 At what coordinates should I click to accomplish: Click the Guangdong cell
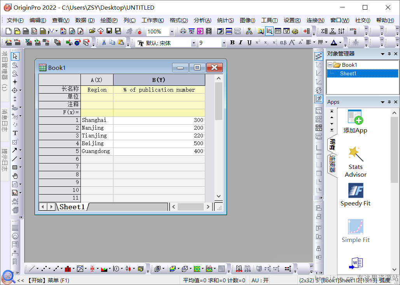point(97,151)
